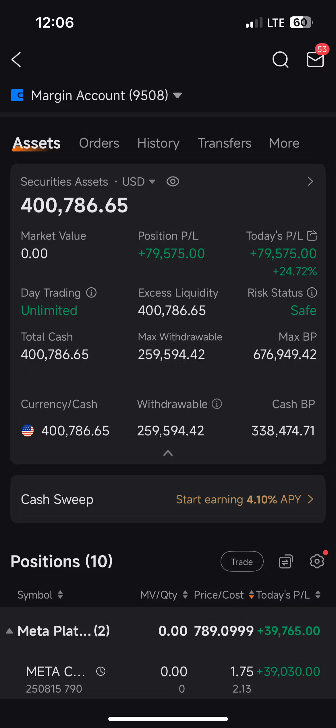The height and width of the screenshot is (728, 336).
Task: Sort positions by MV/Qty column
Action: [164, 595]
